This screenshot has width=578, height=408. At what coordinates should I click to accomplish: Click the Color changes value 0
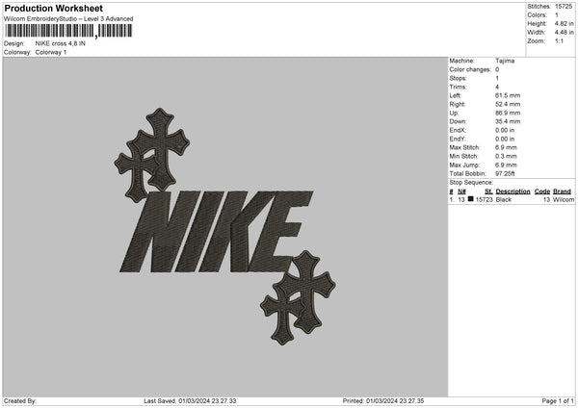497,69
